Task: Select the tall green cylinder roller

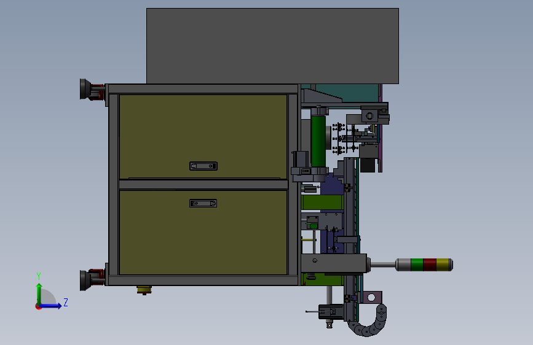Action: coord(318,141)
